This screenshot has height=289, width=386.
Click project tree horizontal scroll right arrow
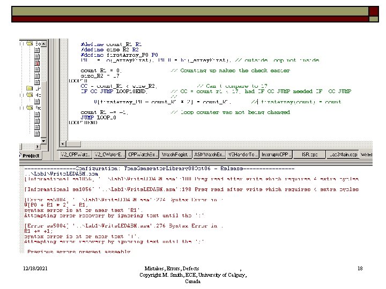click(x=38, y=147)
